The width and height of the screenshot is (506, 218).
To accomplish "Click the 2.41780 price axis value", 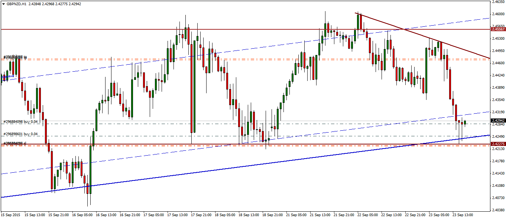I will pos(497,161).
